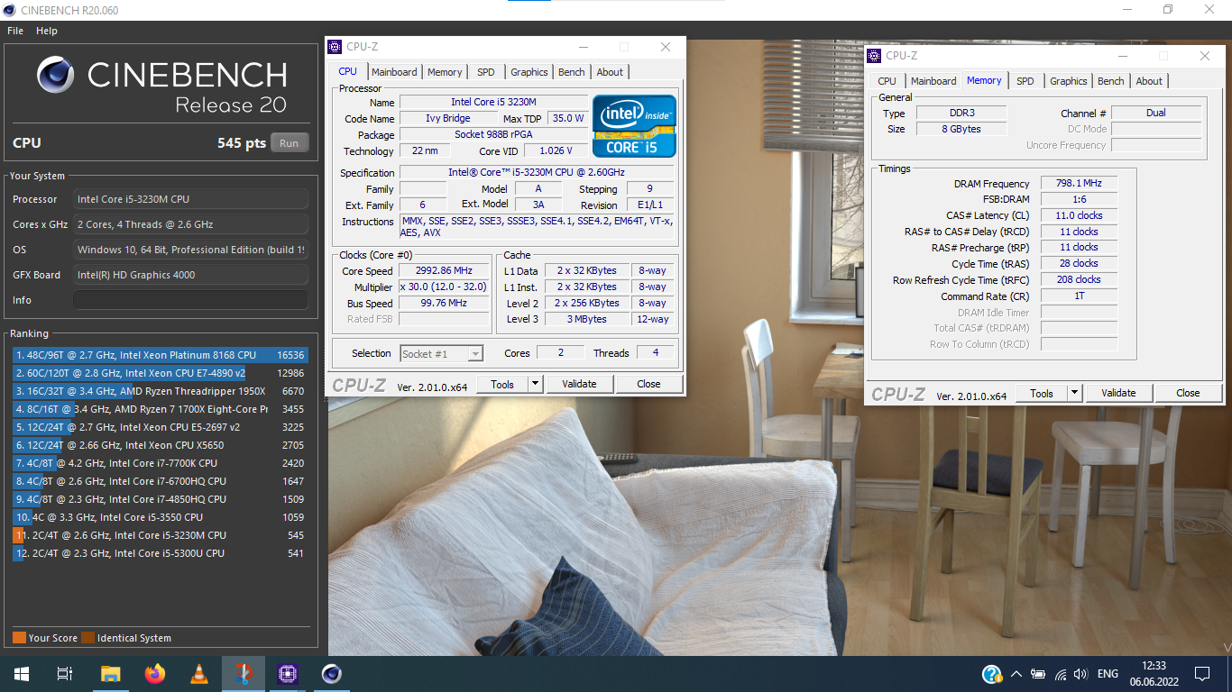Switch to SPD tab in CPU-Z processor window

click(486, 72)
